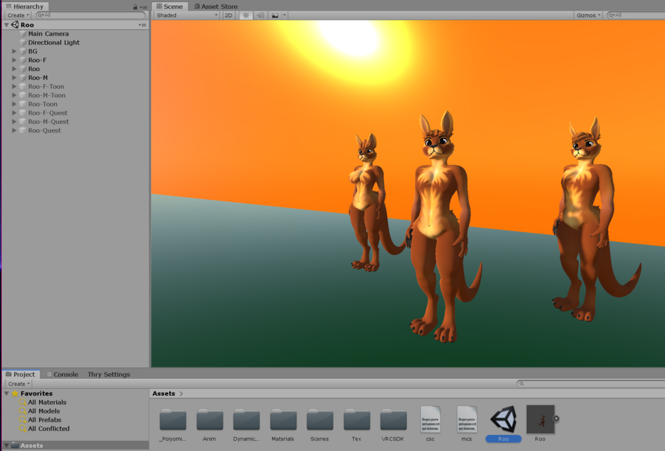Toggle scene lighting sun icon

[x=246, y=15]
